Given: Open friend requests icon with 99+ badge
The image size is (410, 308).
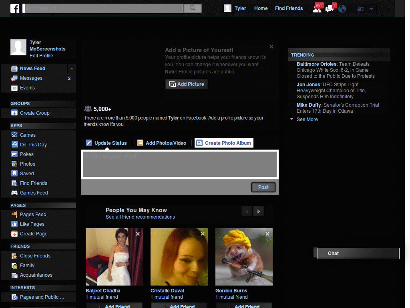Looking at the screenshot, I should (318, 8).
